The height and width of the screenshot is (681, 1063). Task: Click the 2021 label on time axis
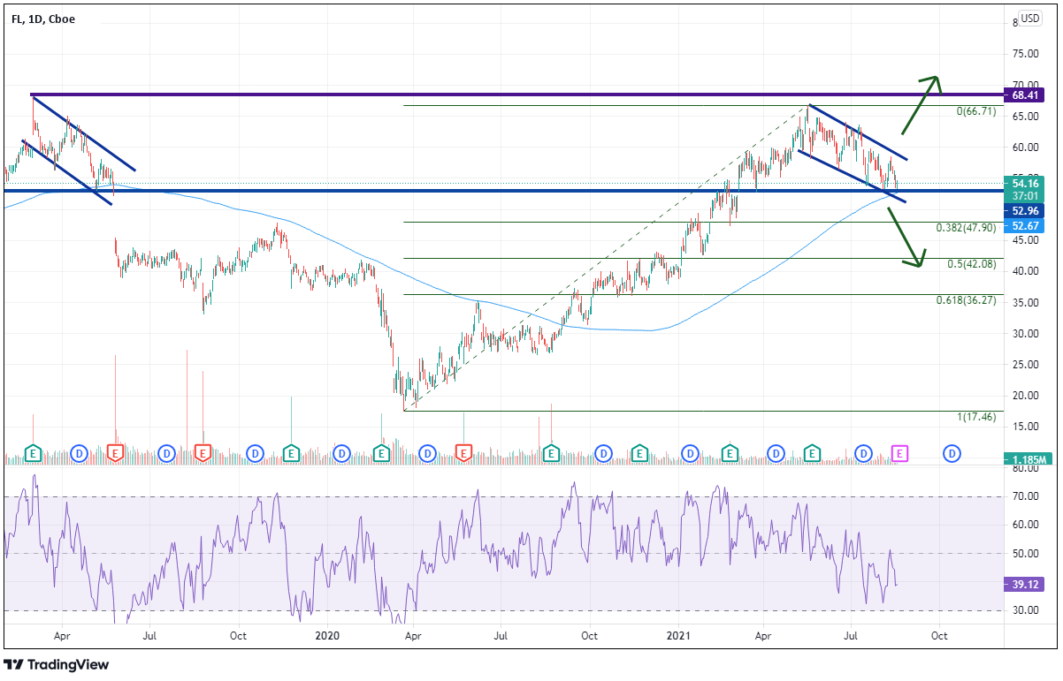pos(678,635)
